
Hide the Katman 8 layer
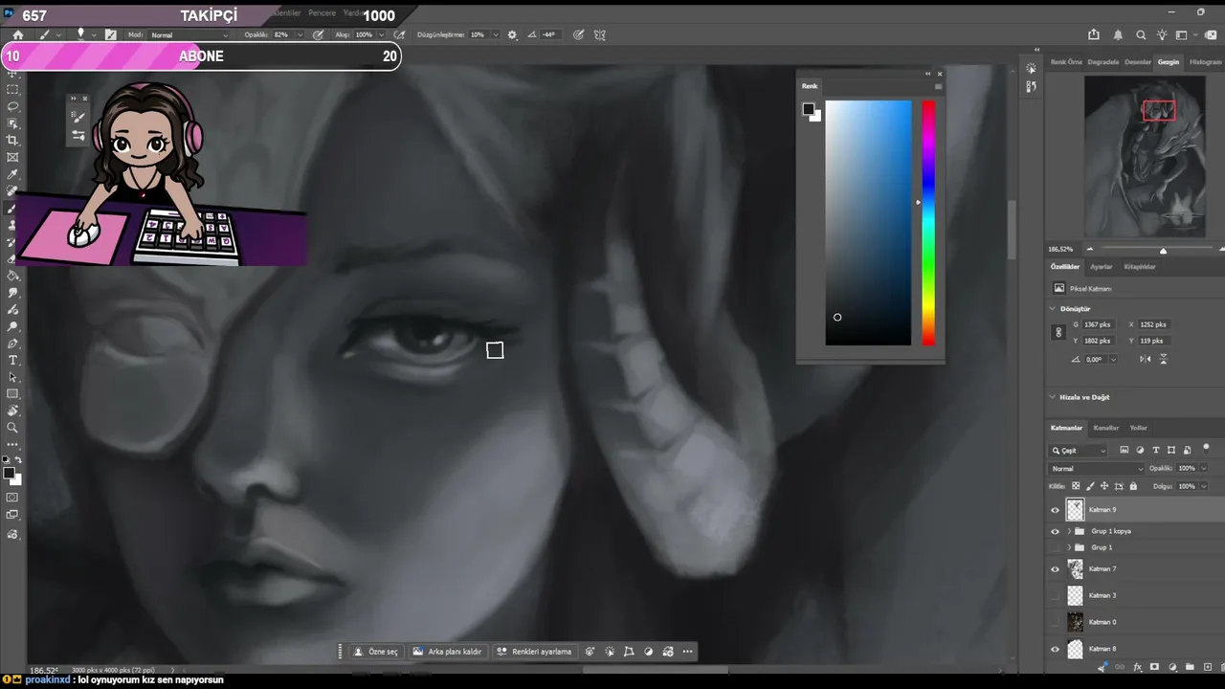(1056, 649)
